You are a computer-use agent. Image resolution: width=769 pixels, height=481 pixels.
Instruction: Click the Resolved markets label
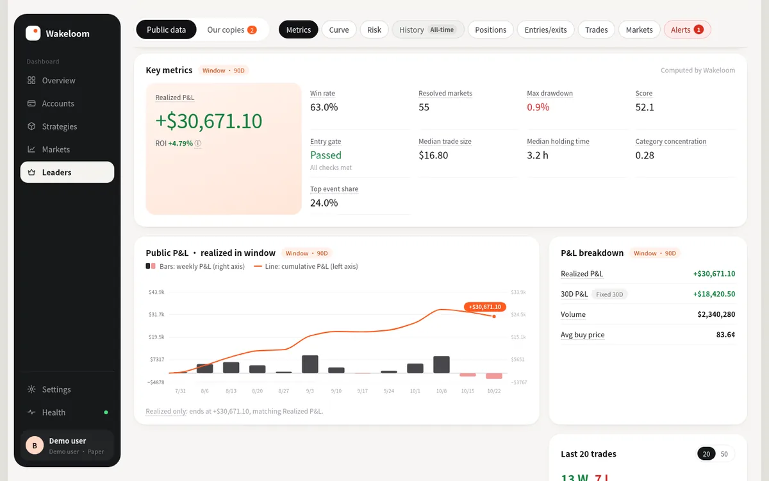[445, 94]
